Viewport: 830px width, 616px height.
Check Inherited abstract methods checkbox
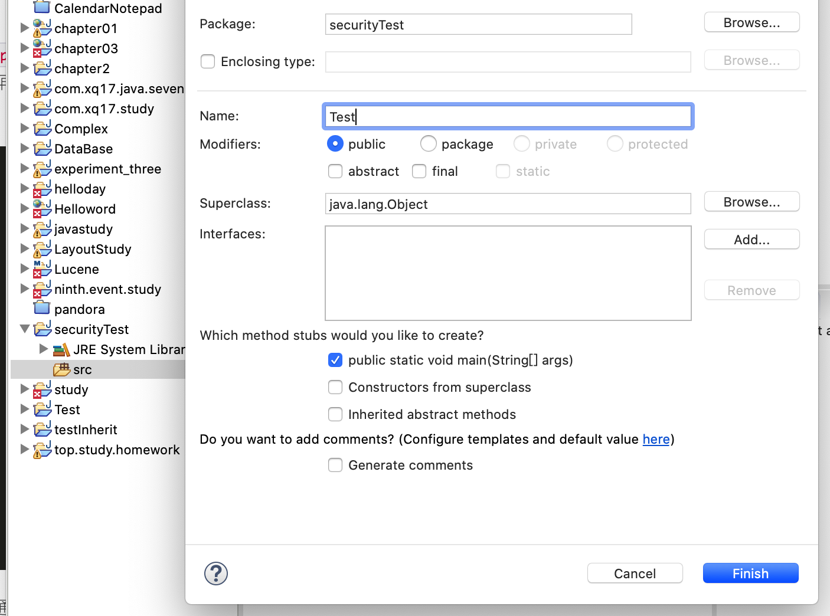[335, 414]
